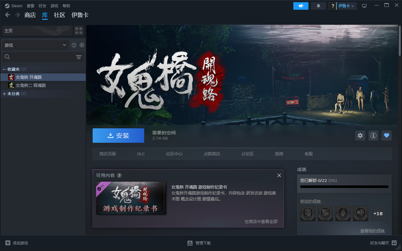
Task: Switch to grid collections view icon
Action: 79,31
